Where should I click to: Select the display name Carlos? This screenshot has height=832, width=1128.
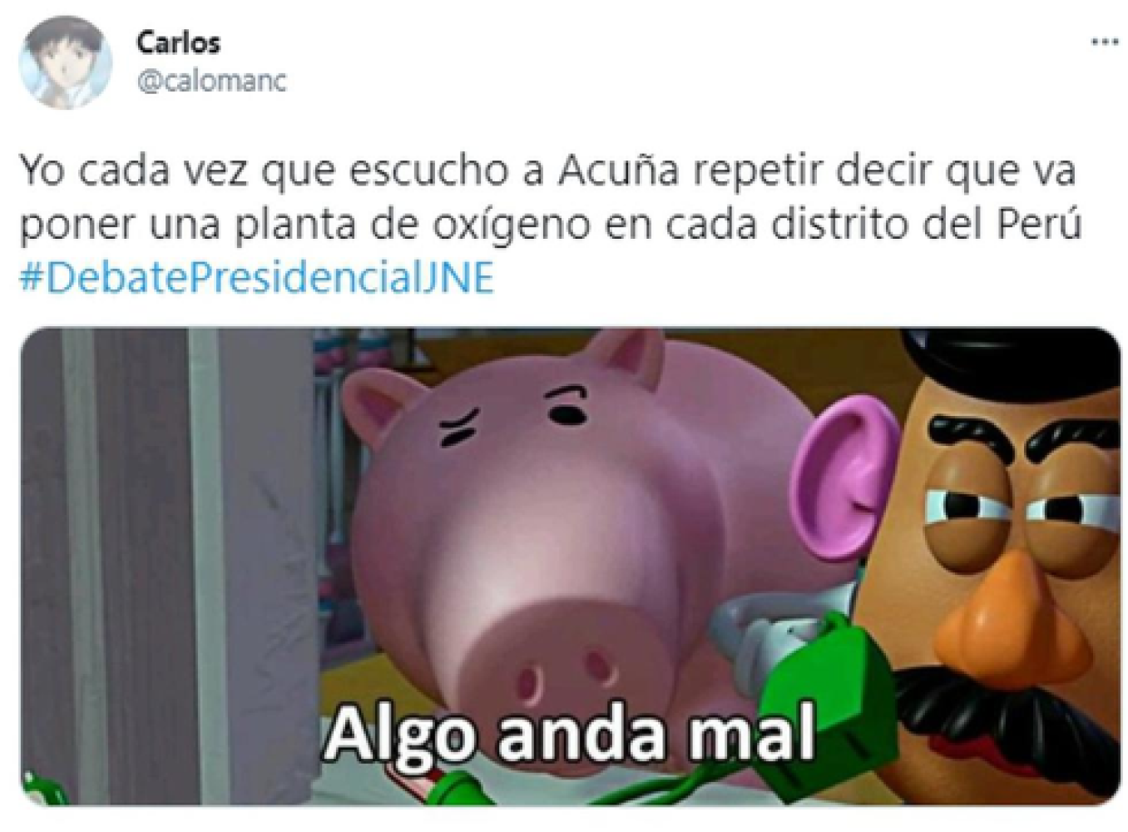[178, 42]
